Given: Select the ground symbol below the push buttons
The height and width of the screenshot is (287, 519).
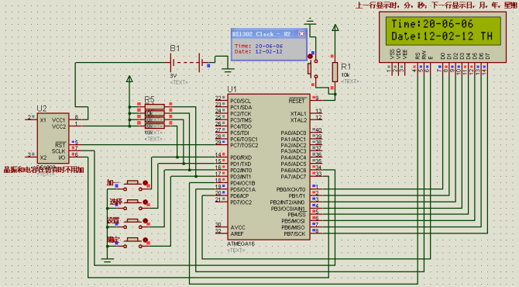Looking at the screenshot, I should 107,260.
